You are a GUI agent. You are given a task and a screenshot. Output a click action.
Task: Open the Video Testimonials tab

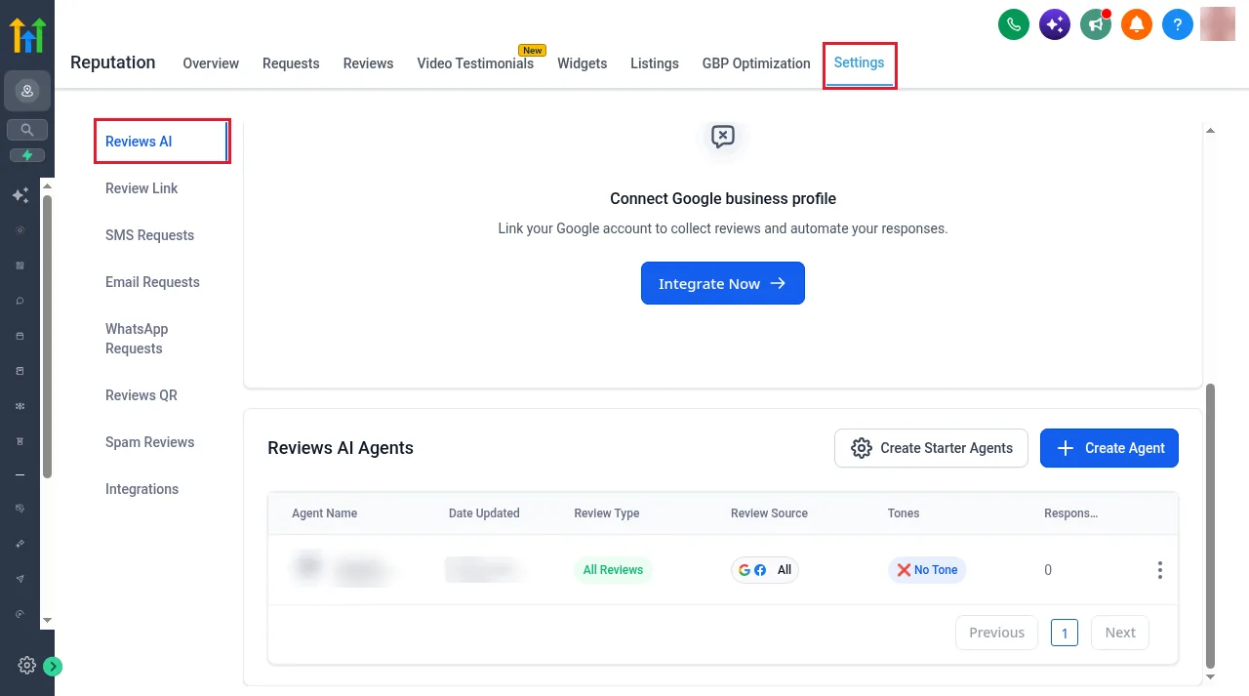coord(475,63)
